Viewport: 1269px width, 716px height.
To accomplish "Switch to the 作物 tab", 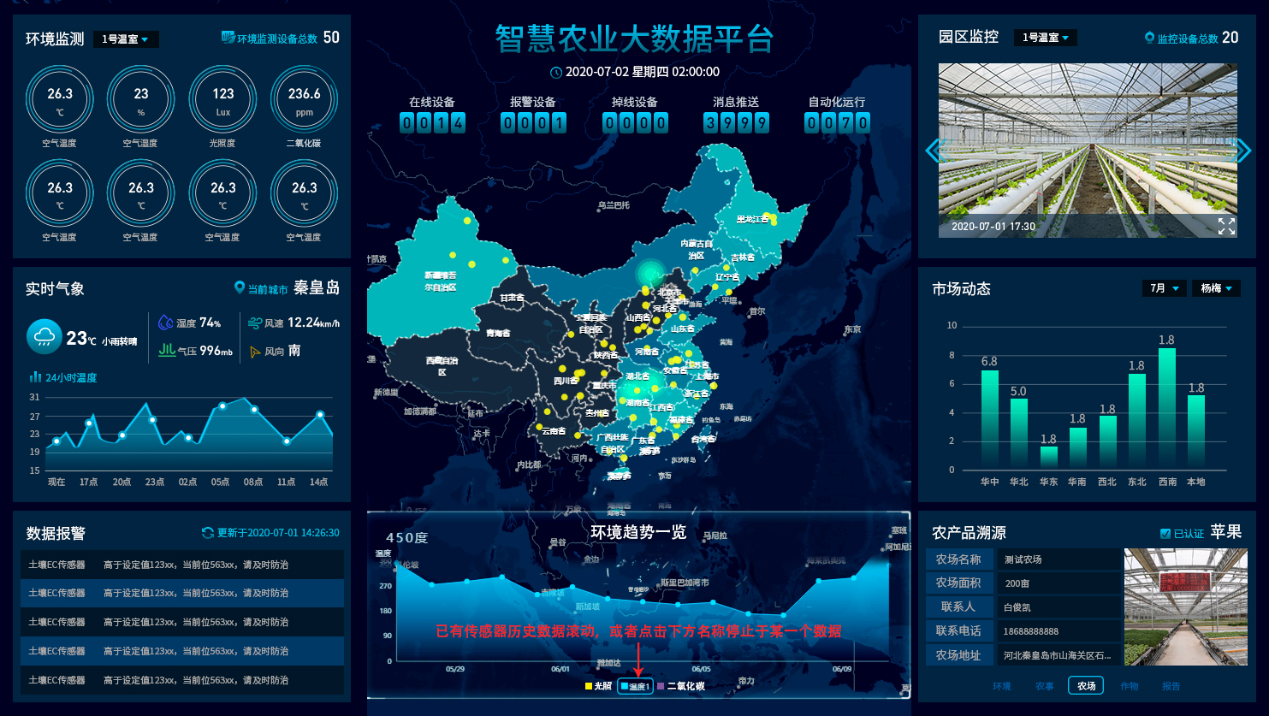I will click(1130, 686).
